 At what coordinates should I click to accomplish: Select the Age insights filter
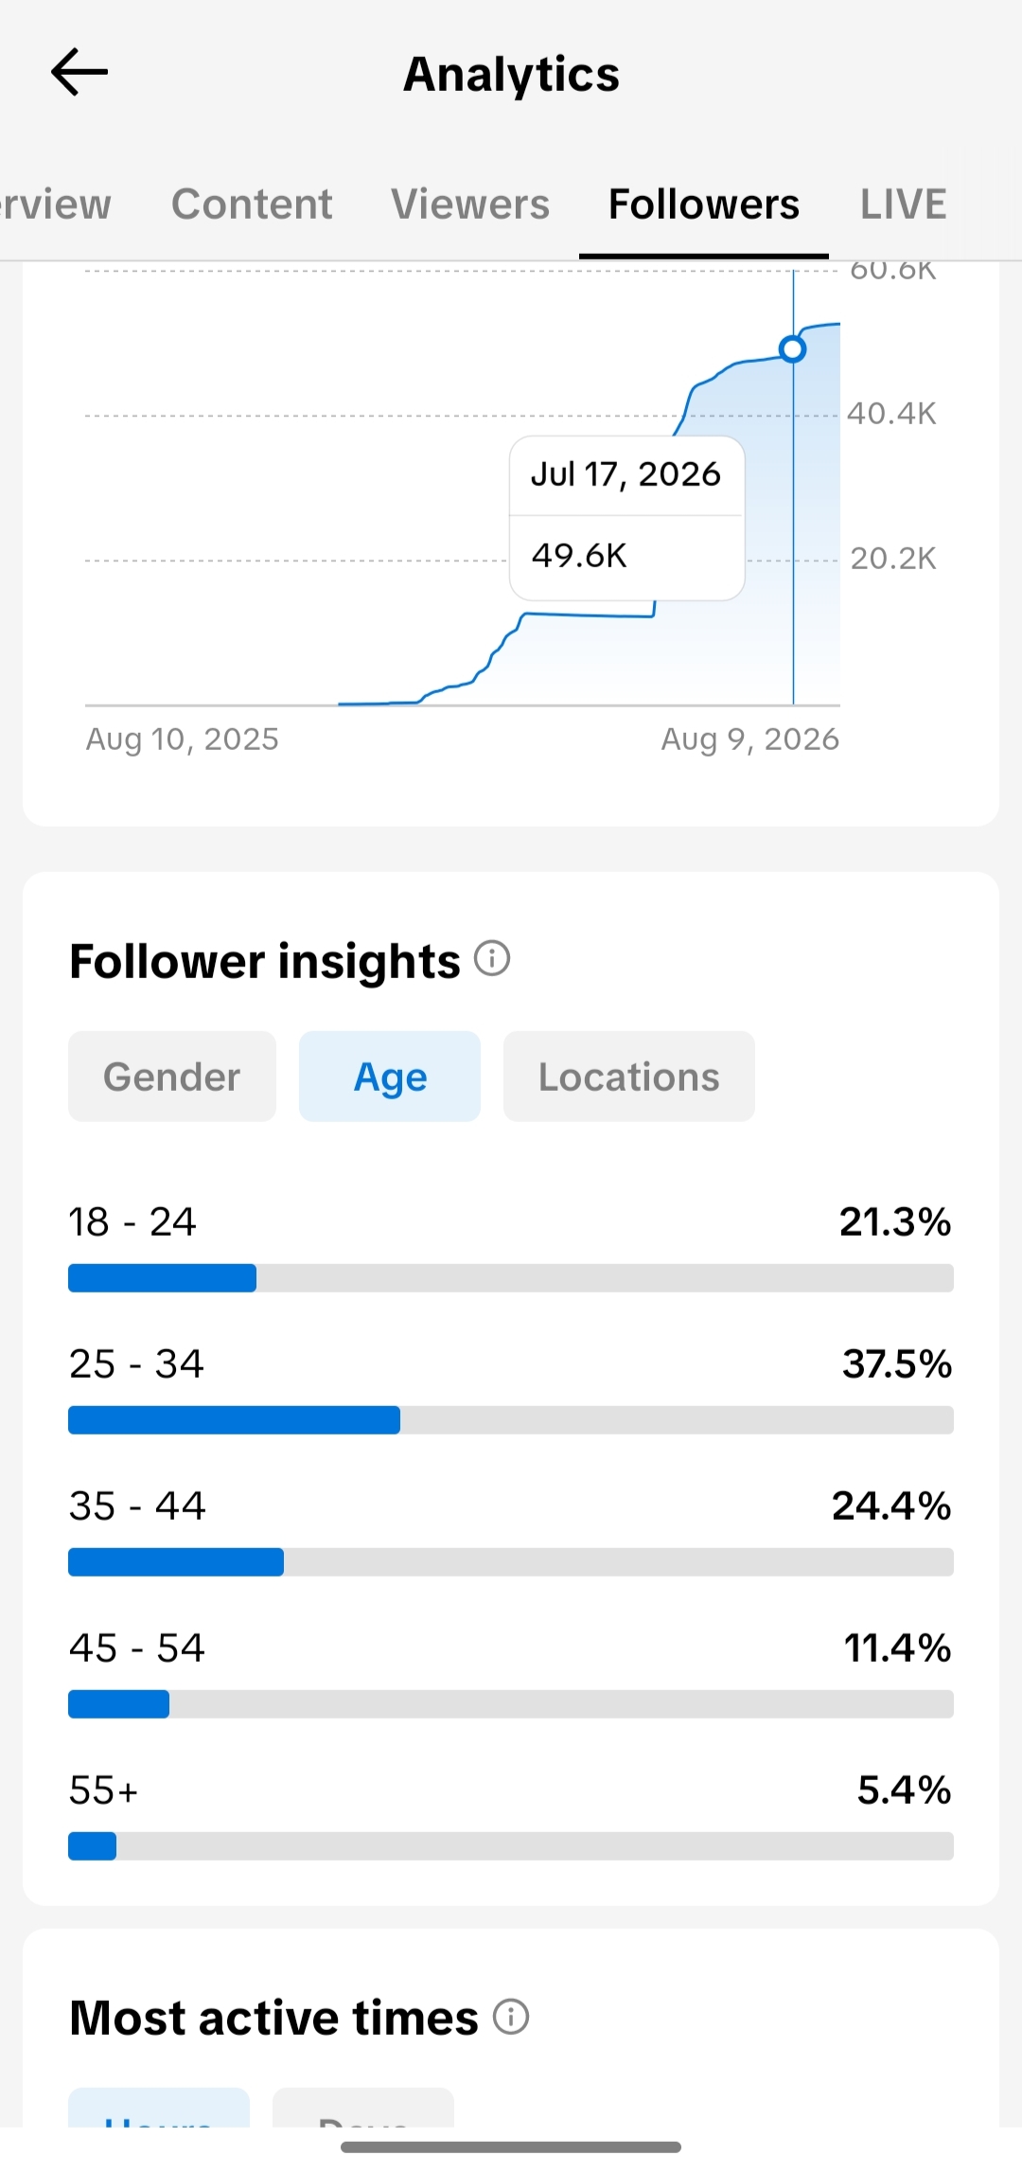coord(390,1077)
